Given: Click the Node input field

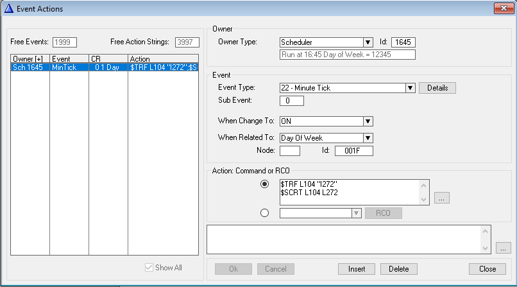Looking at the screenshot, I should pyautogui.click(x=290, y=151).
